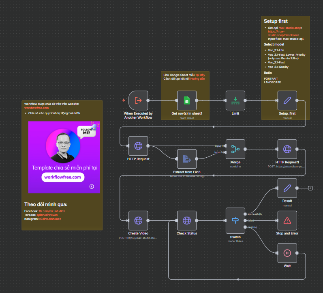Click the 'Stop and Error' warning node
Viewport: 323px width, 293px height.
pos(287,221)
